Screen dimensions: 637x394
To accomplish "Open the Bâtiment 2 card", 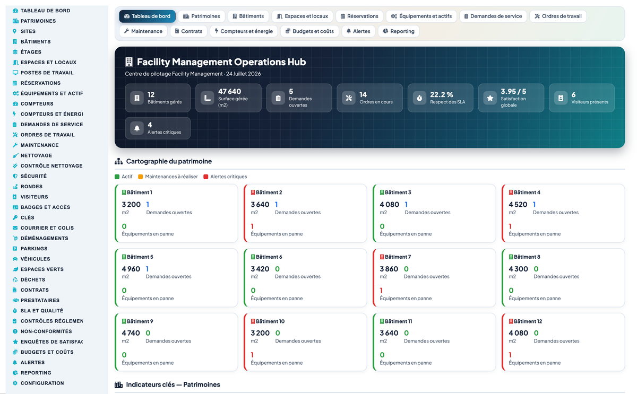I will 305,214.
